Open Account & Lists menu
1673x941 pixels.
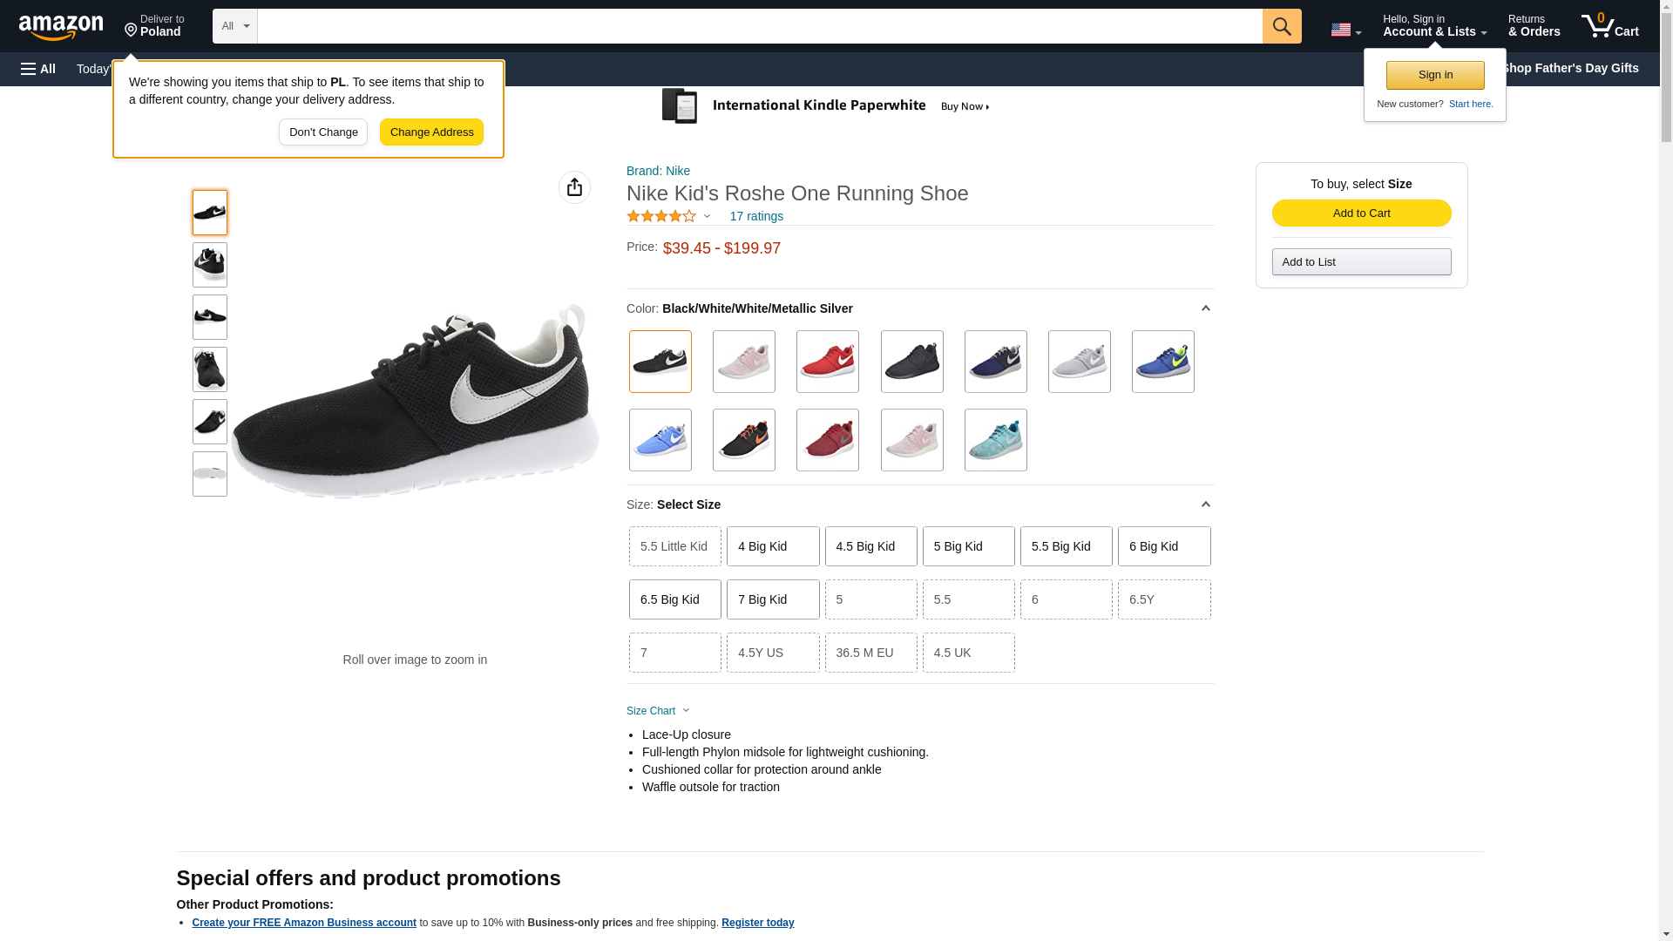1433,26
